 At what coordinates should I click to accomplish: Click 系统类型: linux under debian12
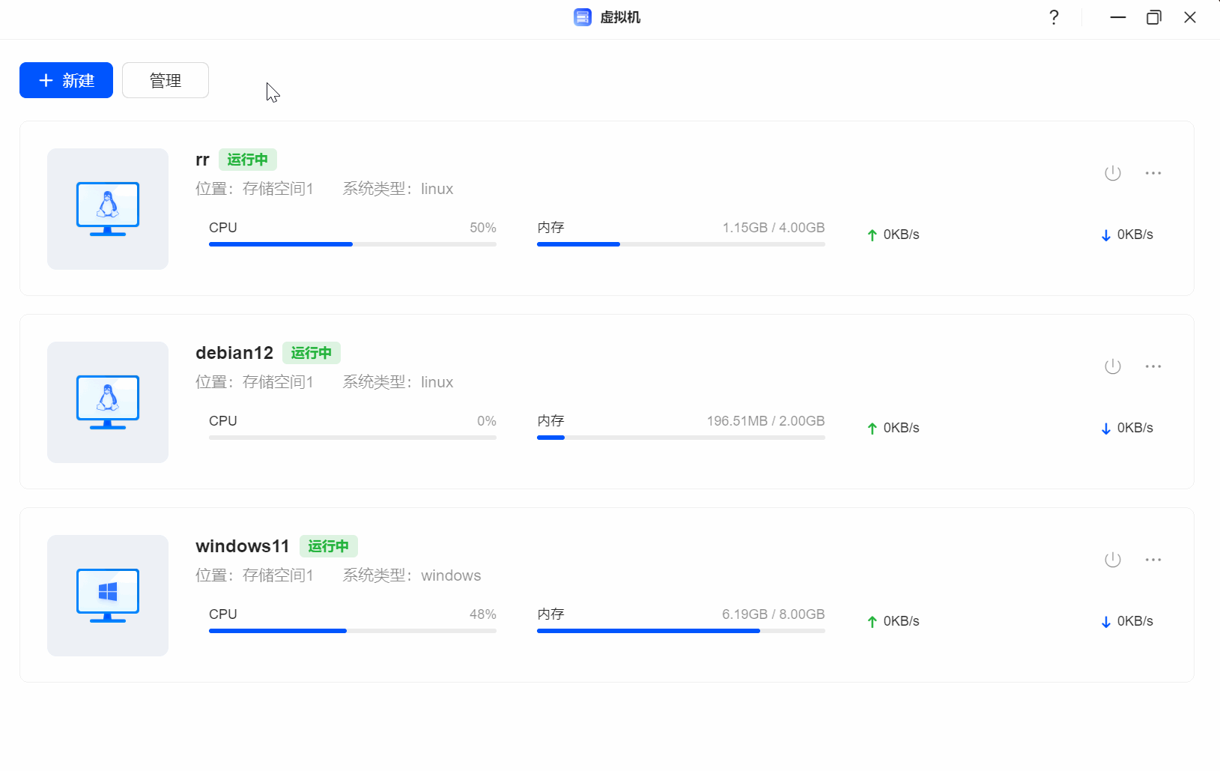coord(398,382)
